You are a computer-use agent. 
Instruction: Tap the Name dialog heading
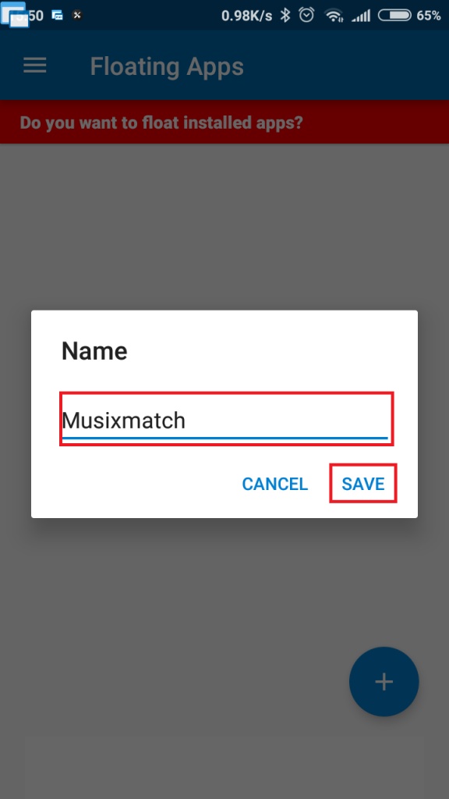point(94,351)
